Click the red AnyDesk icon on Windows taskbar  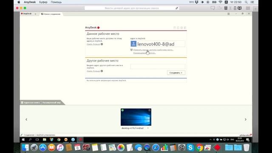tap(80, 139)
